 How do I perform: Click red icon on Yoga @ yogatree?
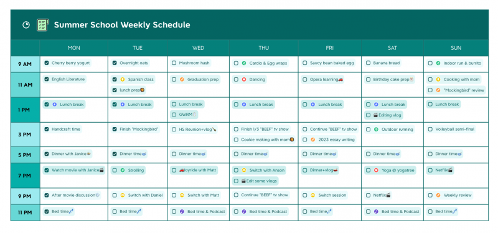[376, 170]
